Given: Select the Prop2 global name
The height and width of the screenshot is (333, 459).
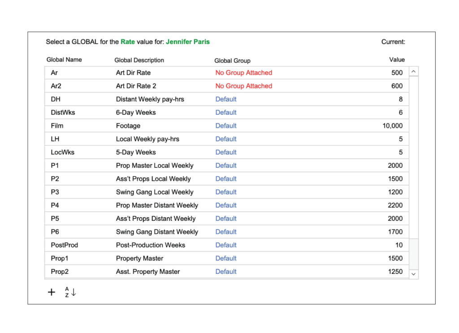Looking at the screenshot, I should 60,272.
